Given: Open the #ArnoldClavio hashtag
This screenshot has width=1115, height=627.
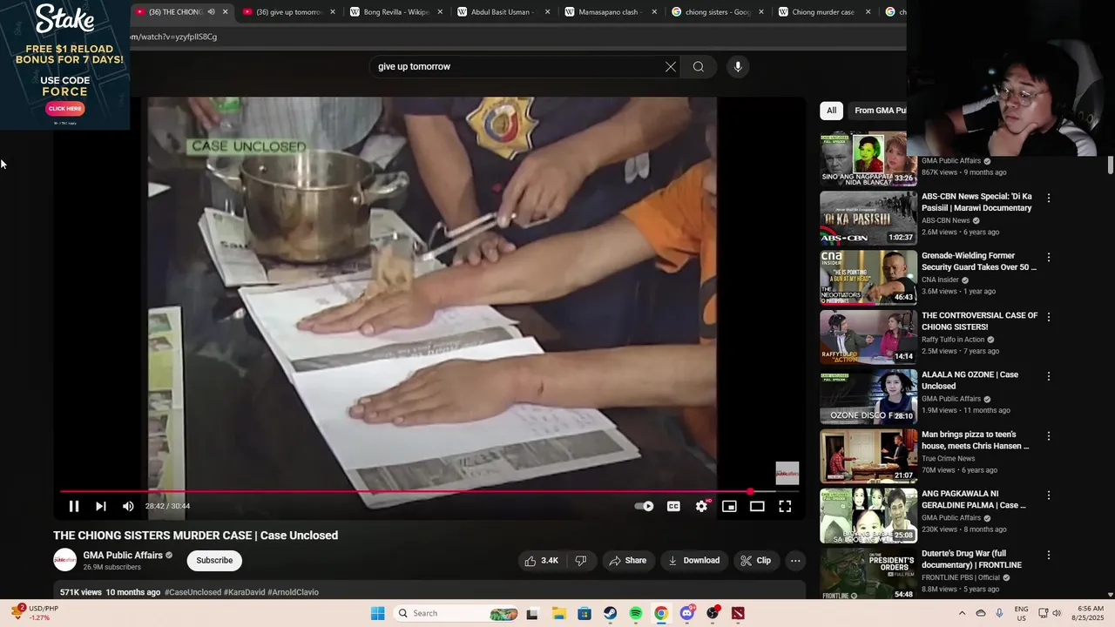Looking at the screenshot, I should click(x=293, y=592).
